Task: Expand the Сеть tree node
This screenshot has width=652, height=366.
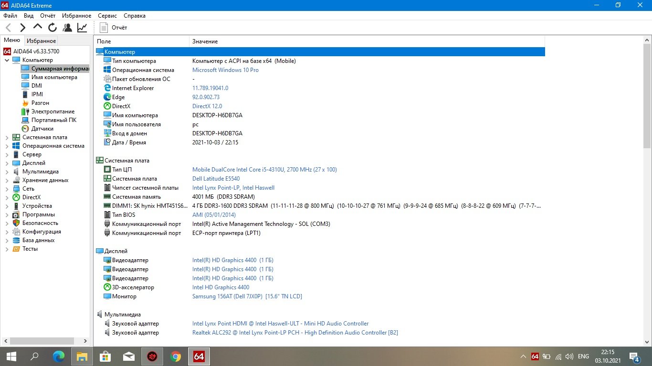Action: click(7, 189)
